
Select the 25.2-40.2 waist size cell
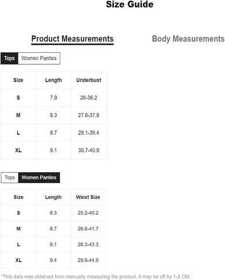click(88, 213)
